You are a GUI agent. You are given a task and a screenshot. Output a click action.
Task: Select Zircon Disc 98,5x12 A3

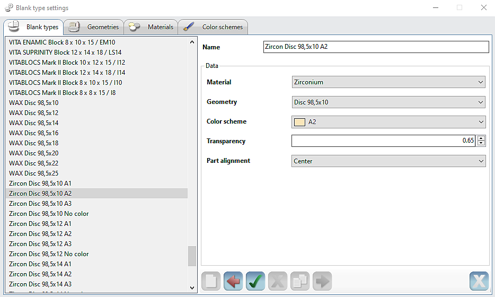(x=96, y=244)
